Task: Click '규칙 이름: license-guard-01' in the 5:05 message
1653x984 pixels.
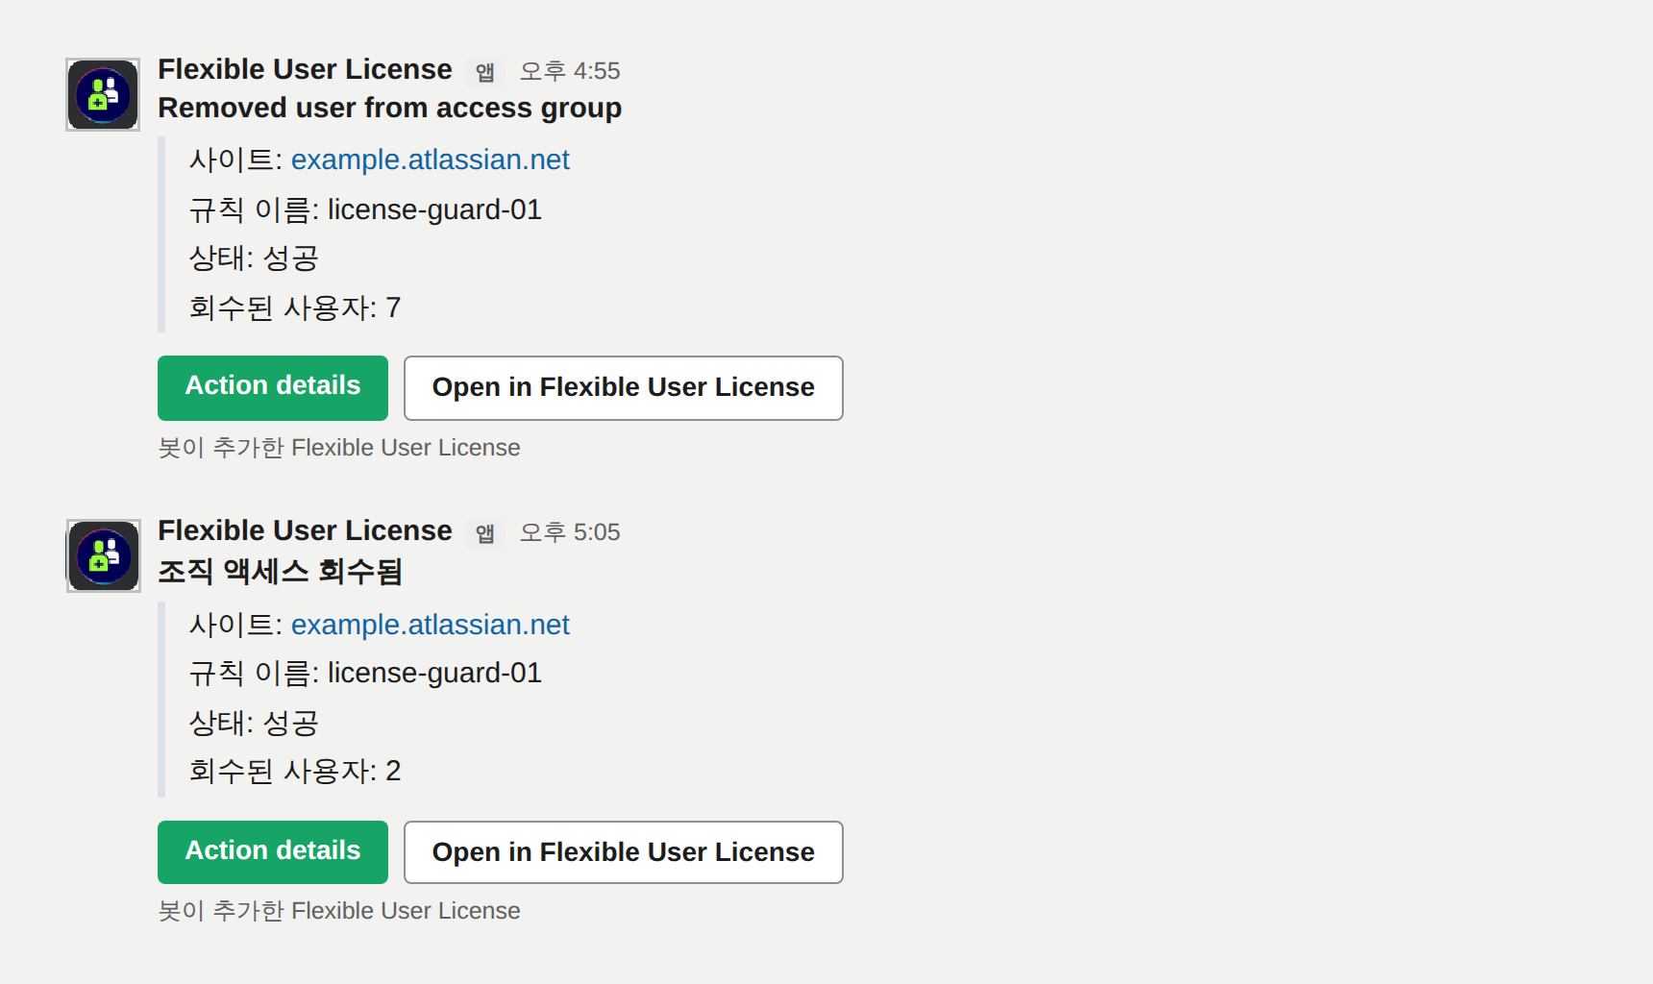Action: [365, 673]
